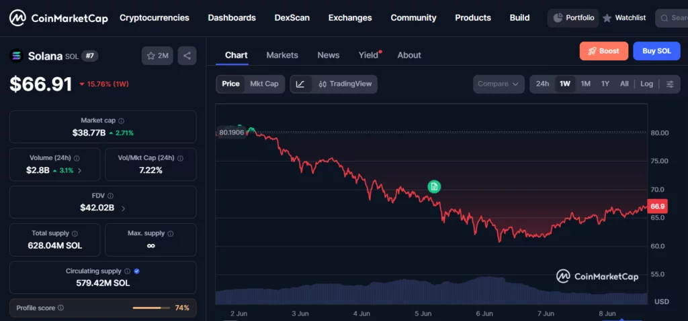Click the info icon next to Profile score
688x321 pixels.
pyautogui.click(x=61, y=308)
